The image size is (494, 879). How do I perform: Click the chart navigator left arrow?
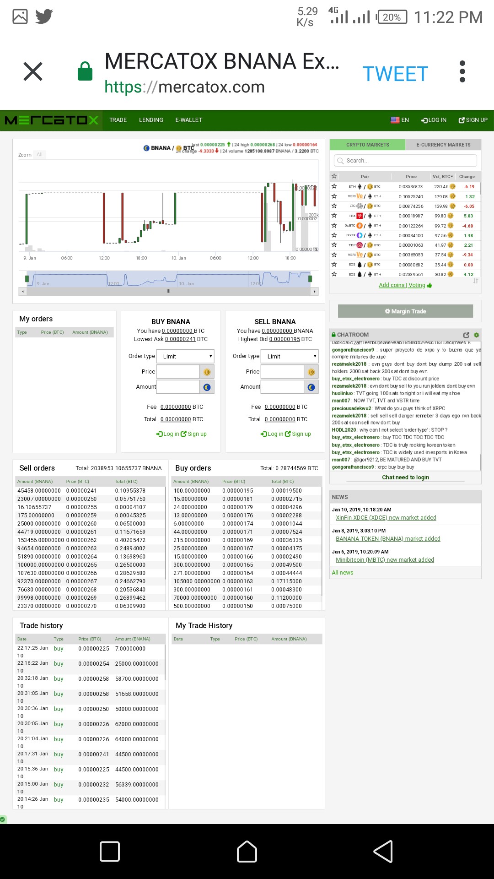[x=23, y=291]
